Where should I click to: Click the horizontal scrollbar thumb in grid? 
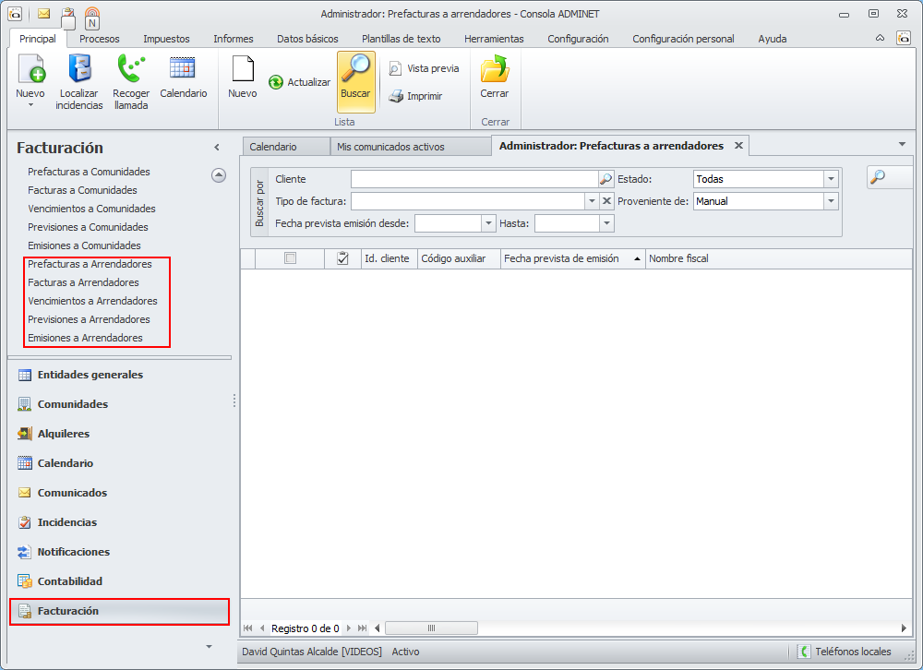point(431,628)
